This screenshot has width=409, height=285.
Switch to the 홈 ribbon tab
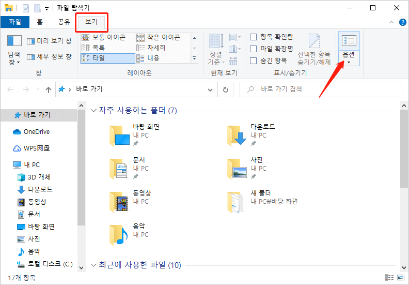39,22
